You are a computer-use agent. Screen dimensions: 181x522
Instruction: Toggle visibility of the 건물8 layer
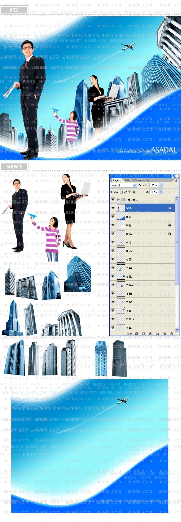click(x=113, y=259)
